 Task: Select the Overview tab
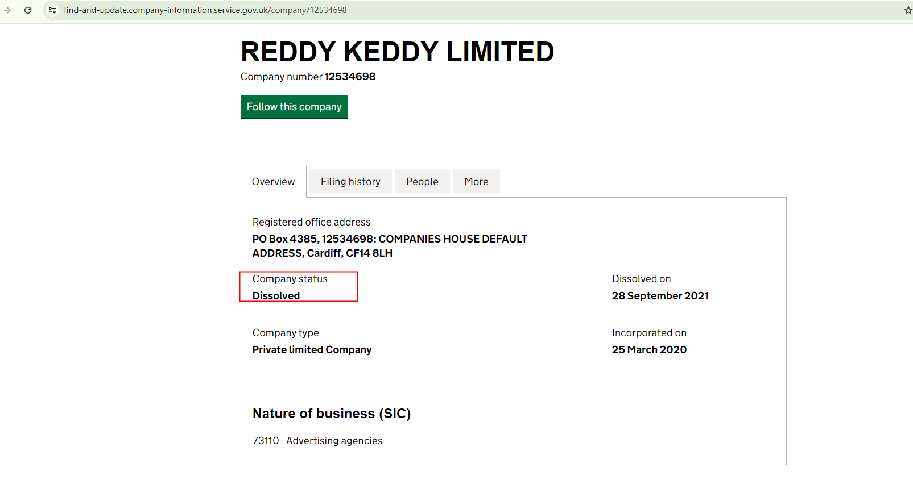point(273,182)
